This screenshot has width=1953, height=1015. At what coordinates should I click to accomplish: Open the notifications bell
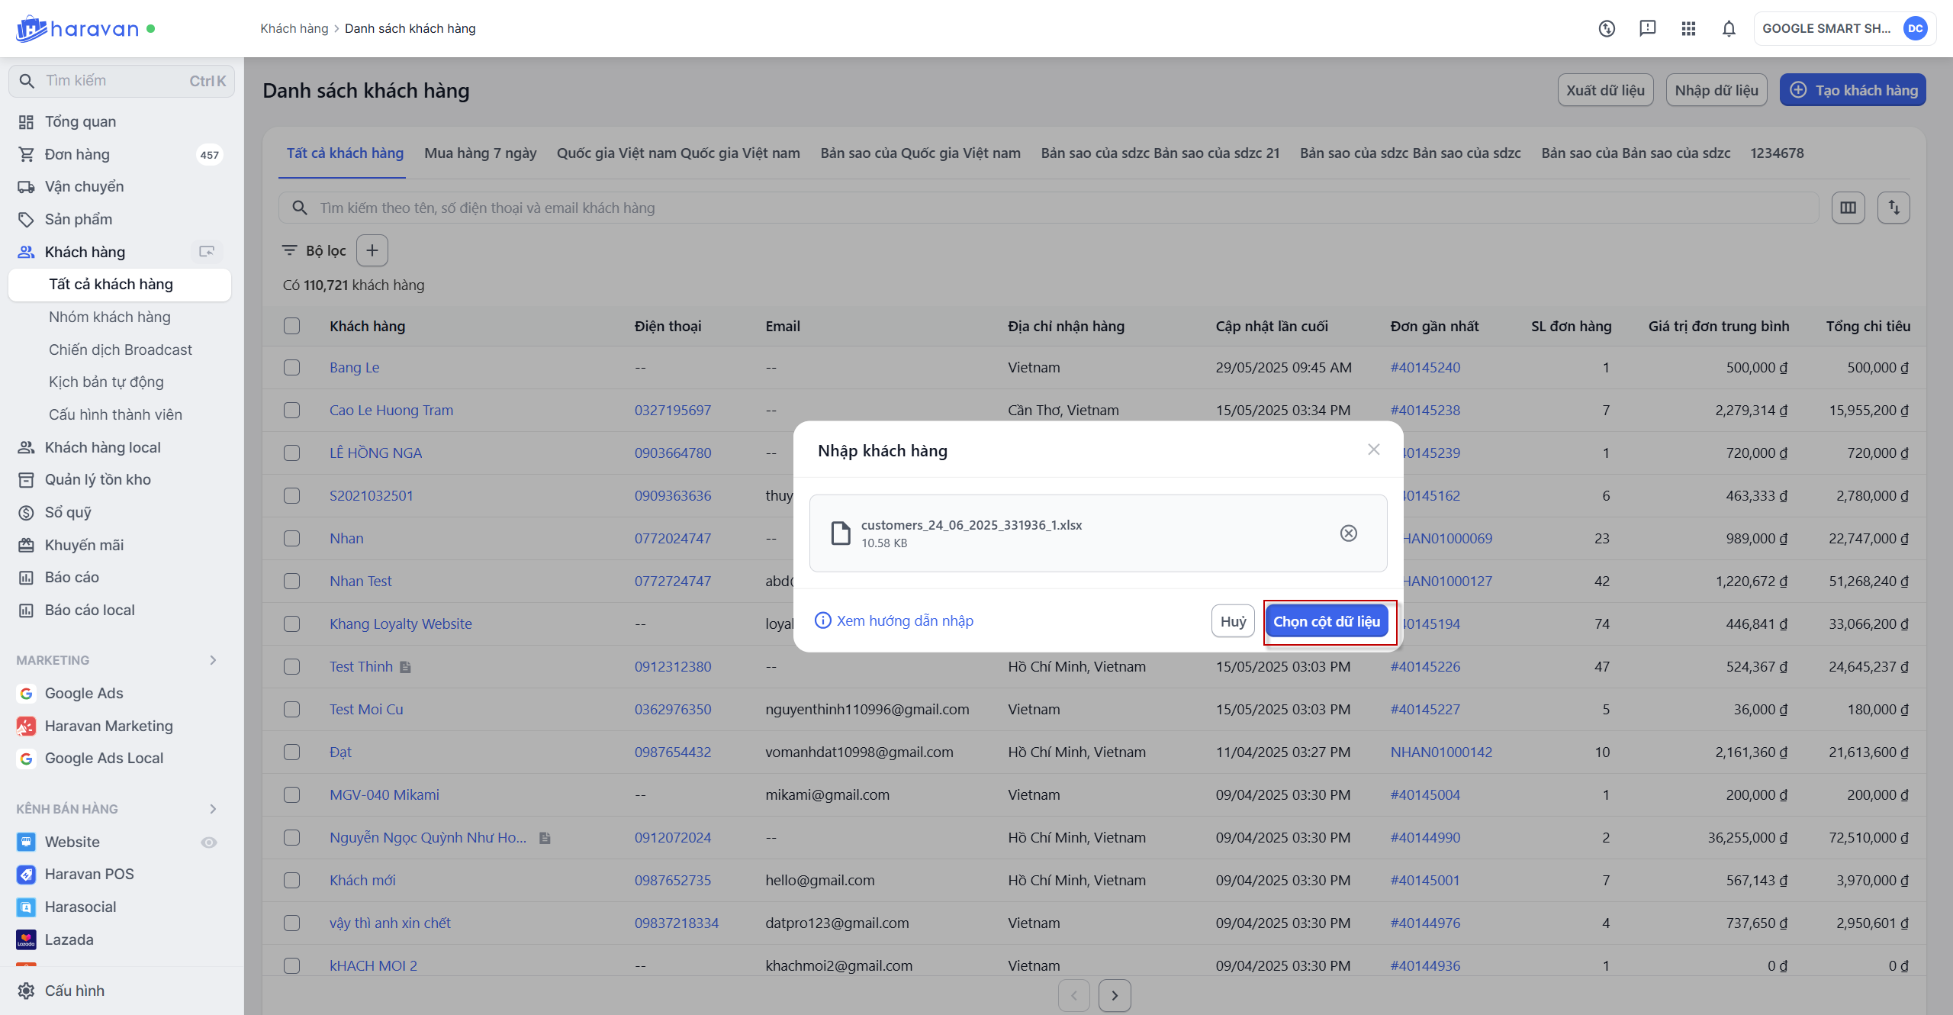click(x=1729, y=28)
